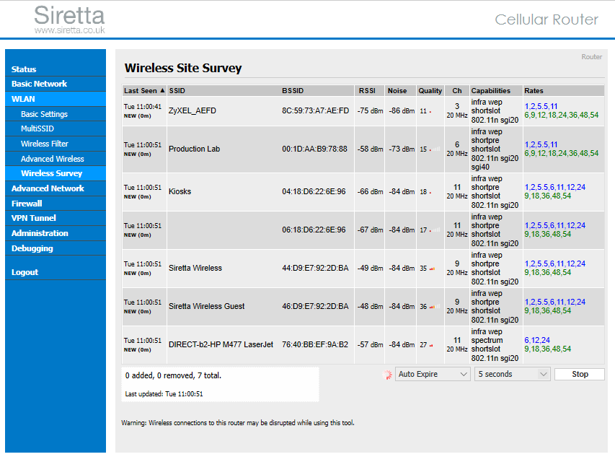This screenshot has width=615, height=475.
Task: Click BSSID 06:18:D6:22:6E:96
Action: coord(314,230)
